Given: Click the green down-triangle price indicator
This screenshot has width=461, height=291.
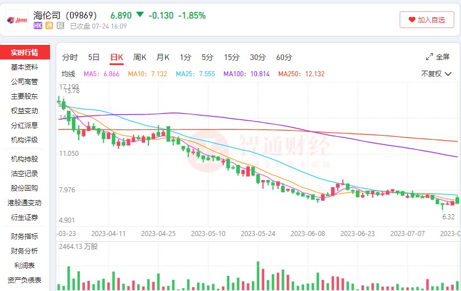Looking at the screenshot, I should point(140,15).
